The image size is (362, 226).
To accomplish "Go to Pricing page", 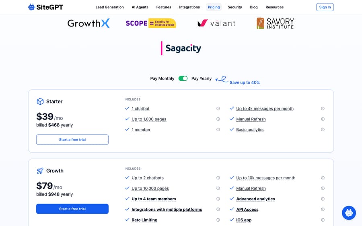I will pyautogui.click(x=214, y=7).
